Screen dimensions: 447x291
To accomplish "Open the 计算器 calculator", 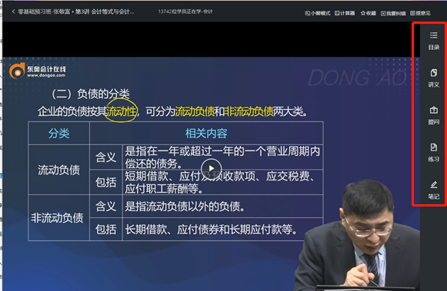I will pyautogui.click(x=345, y=13).
